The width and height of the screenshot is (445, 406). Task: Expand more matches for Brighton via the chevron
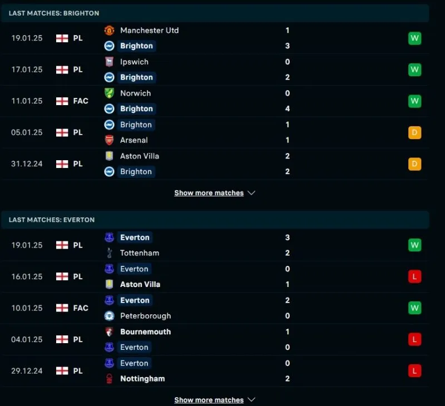pyautogui.click(x=251, y=192)
